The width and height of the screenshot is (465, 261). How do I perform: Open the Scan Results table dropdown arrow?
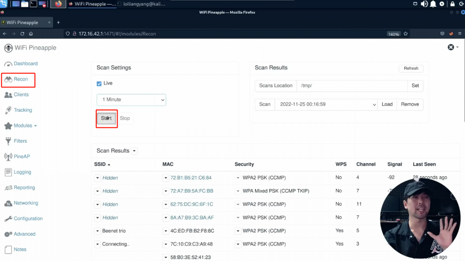134,151
